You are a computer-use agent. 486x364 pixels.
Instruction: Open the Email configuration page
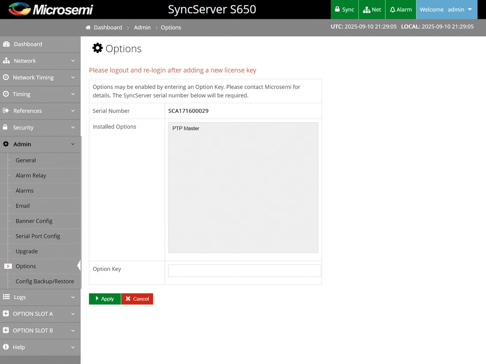23,206
